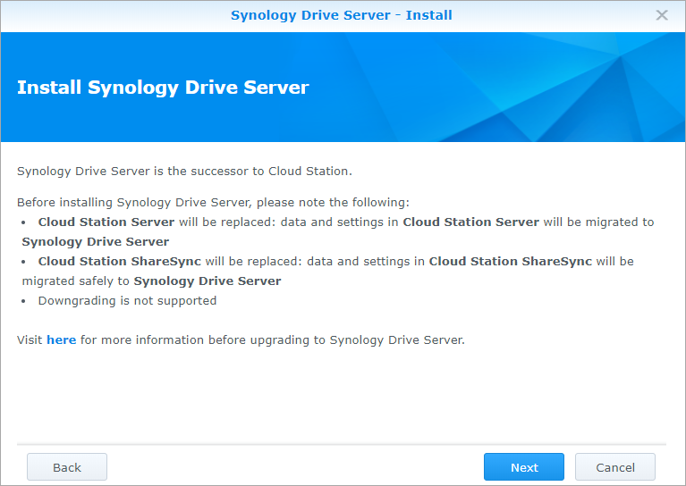
Task: Click the second bold "Cloud Station Server" mention
Action: [x=470, y=222]
